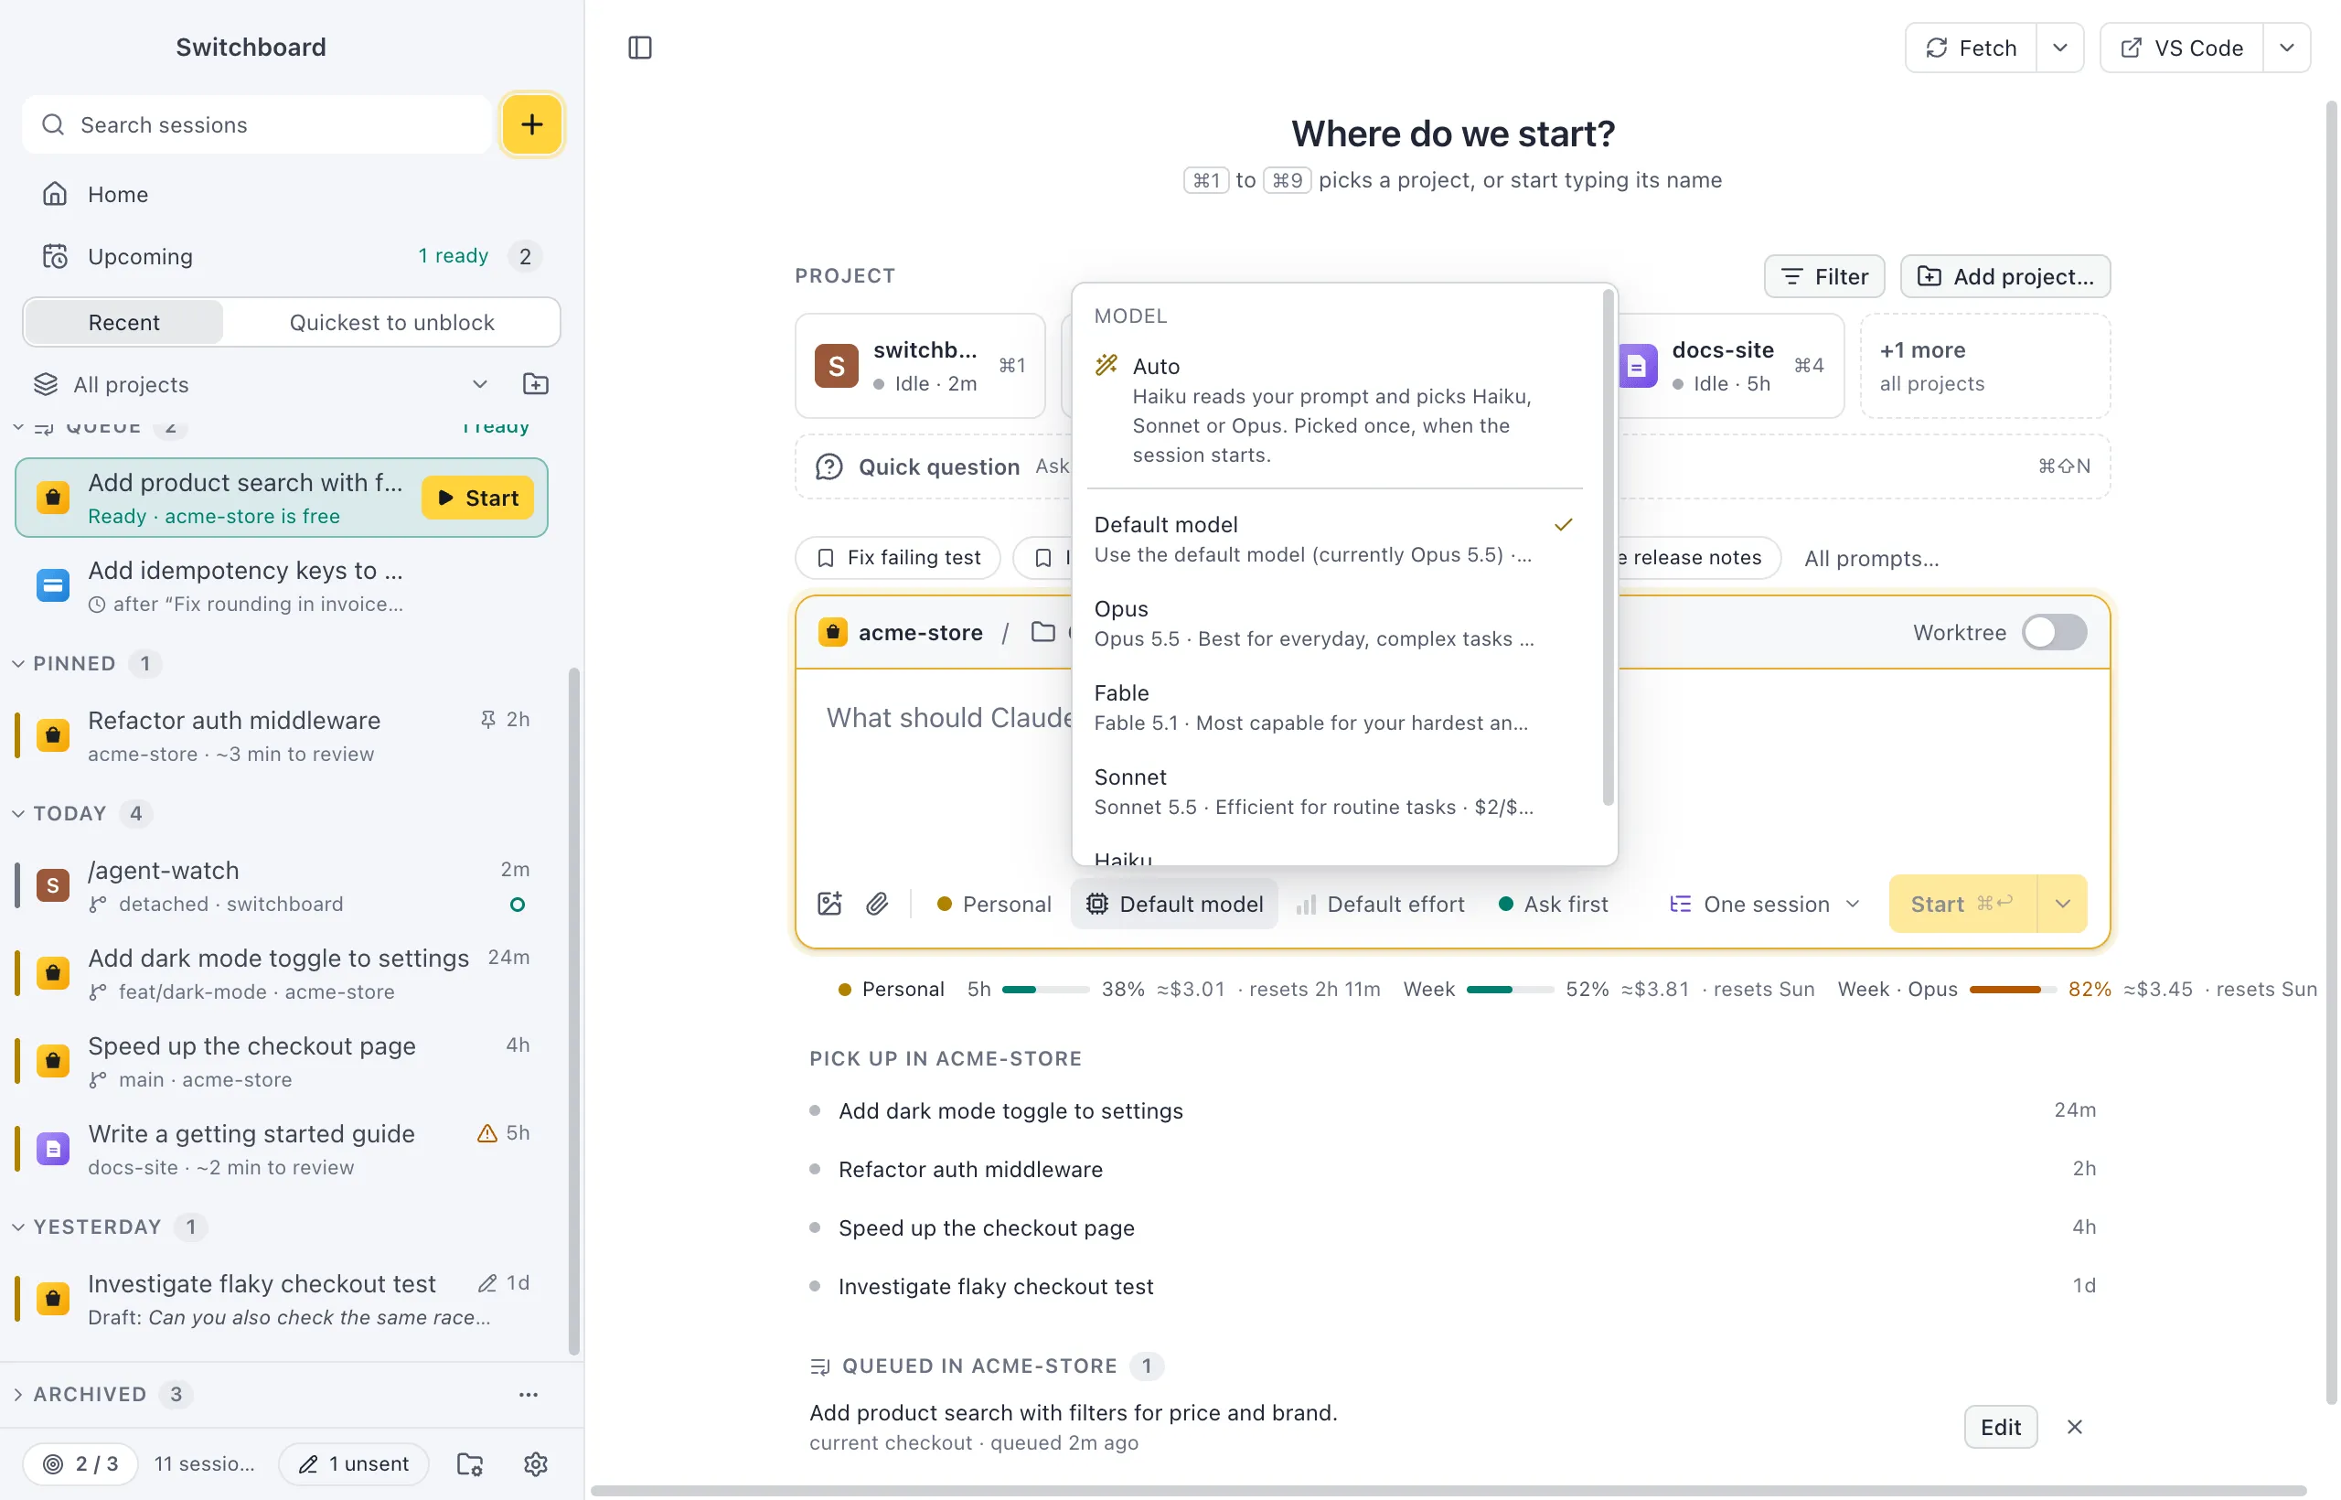Remove queued item with the X icon
This screenshot has width=2341, height=1500.
(2075, 1427)
